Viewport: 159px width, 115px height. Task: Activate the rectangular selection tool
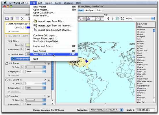click(93, 19)
